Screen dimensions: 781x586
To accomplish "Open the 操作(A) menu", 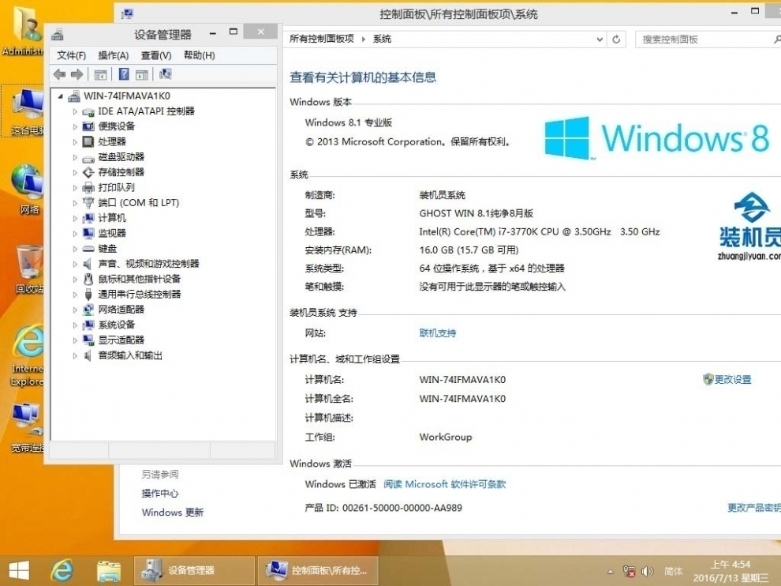I will tap(113, 55).
